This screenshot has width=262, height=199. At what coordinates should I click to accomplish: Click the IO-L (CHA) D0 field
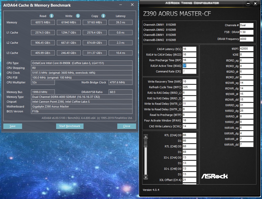coord(189,158)
